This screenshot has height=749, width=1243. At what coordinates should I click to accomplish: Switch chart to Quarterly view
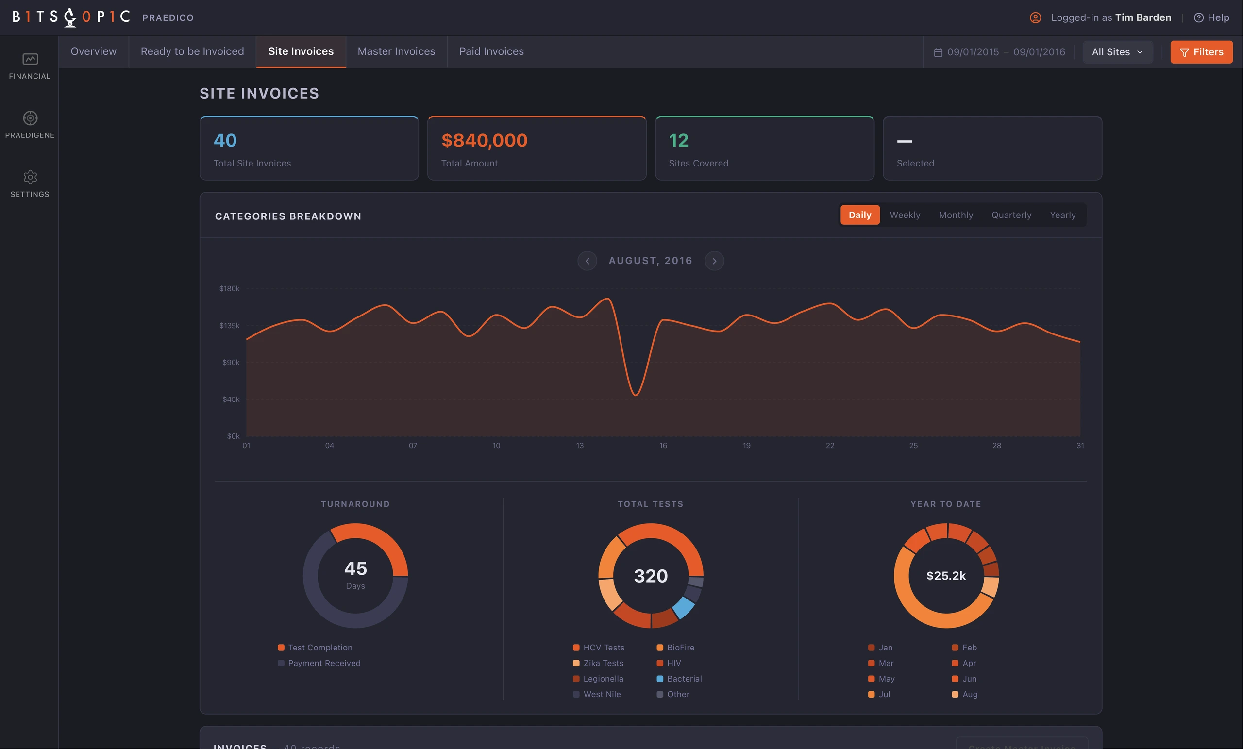click(x=1011, y=215)
